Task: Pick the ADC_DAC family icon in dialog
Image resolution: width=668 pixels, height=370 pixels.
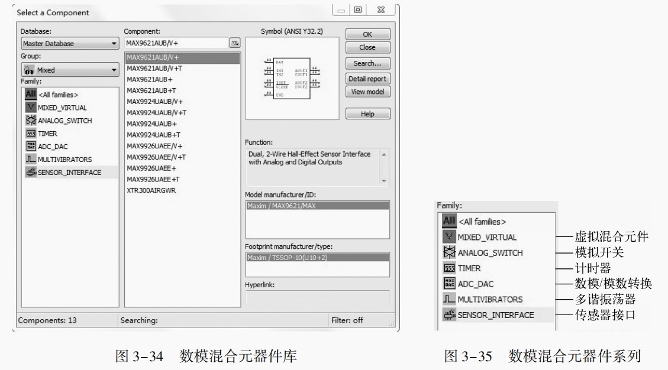Action: (x=30, y=146)
